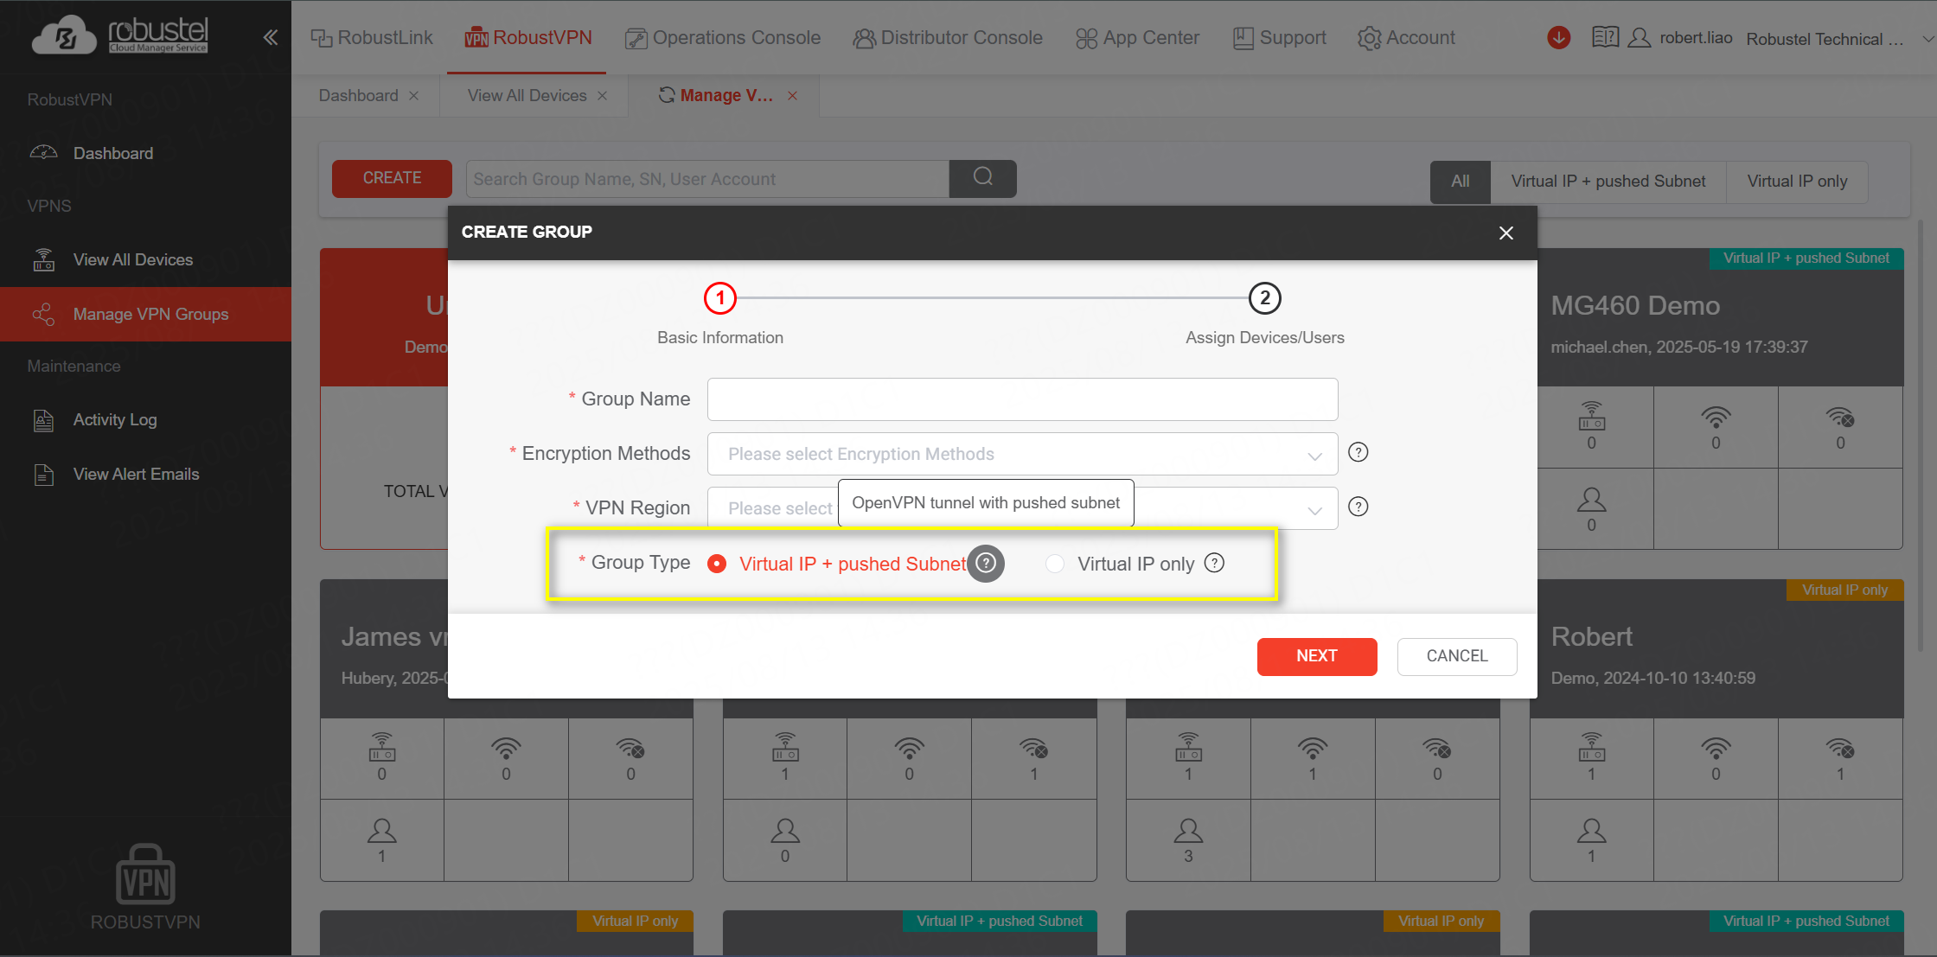Image resolution: width=1937 pixels, height=957 pixels.
Task: Open the Encryption Methods dropdown
Action: [x=1023, y=454]
